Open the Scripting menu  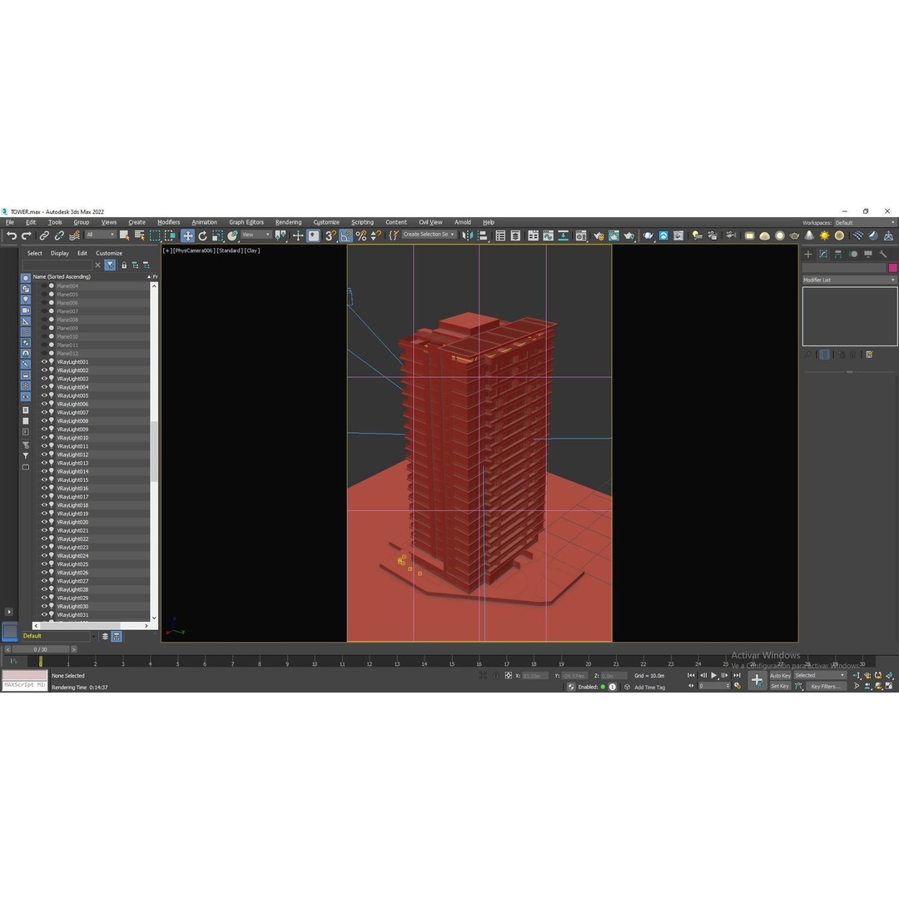coord(362,222)
